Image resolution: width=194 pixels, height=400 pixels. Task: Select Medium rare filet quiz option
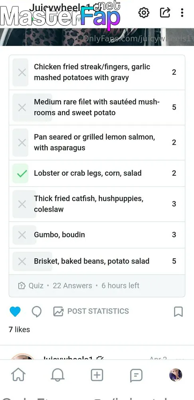[x=97, y=107]
